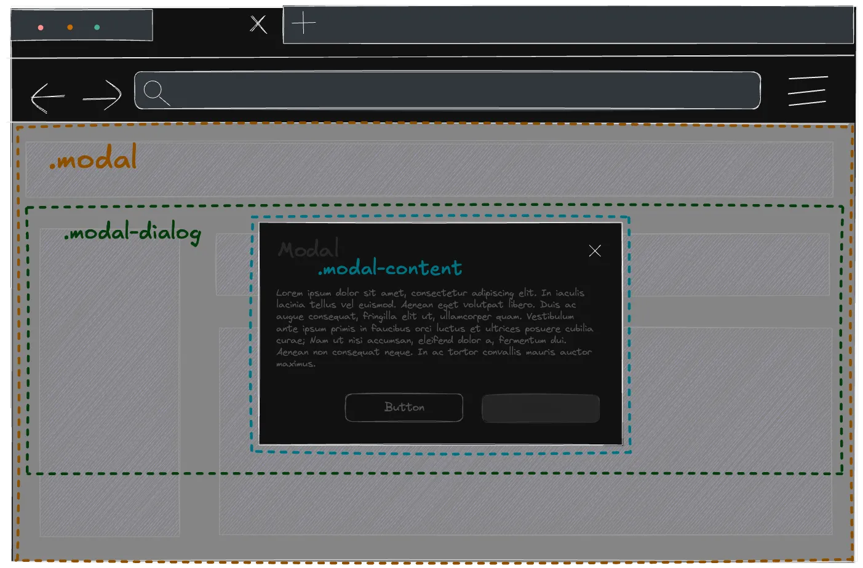Image resolution: width=863 pixels, height=568 pixels.
Task: Click the "Modal" title heading
Action: (308, 249)
